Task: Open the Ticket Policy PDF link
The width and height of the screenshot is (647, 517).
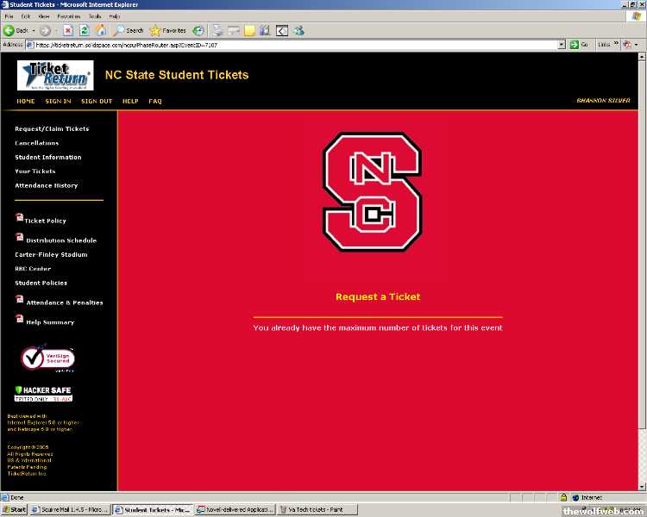Action: 45,221
